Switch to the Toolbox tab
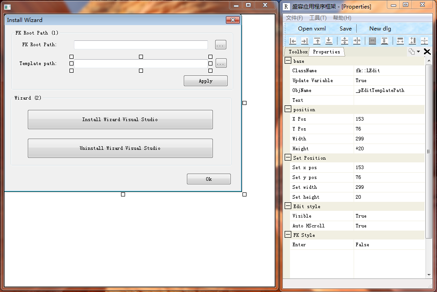437x292 pixels. (x=298, y=52)
